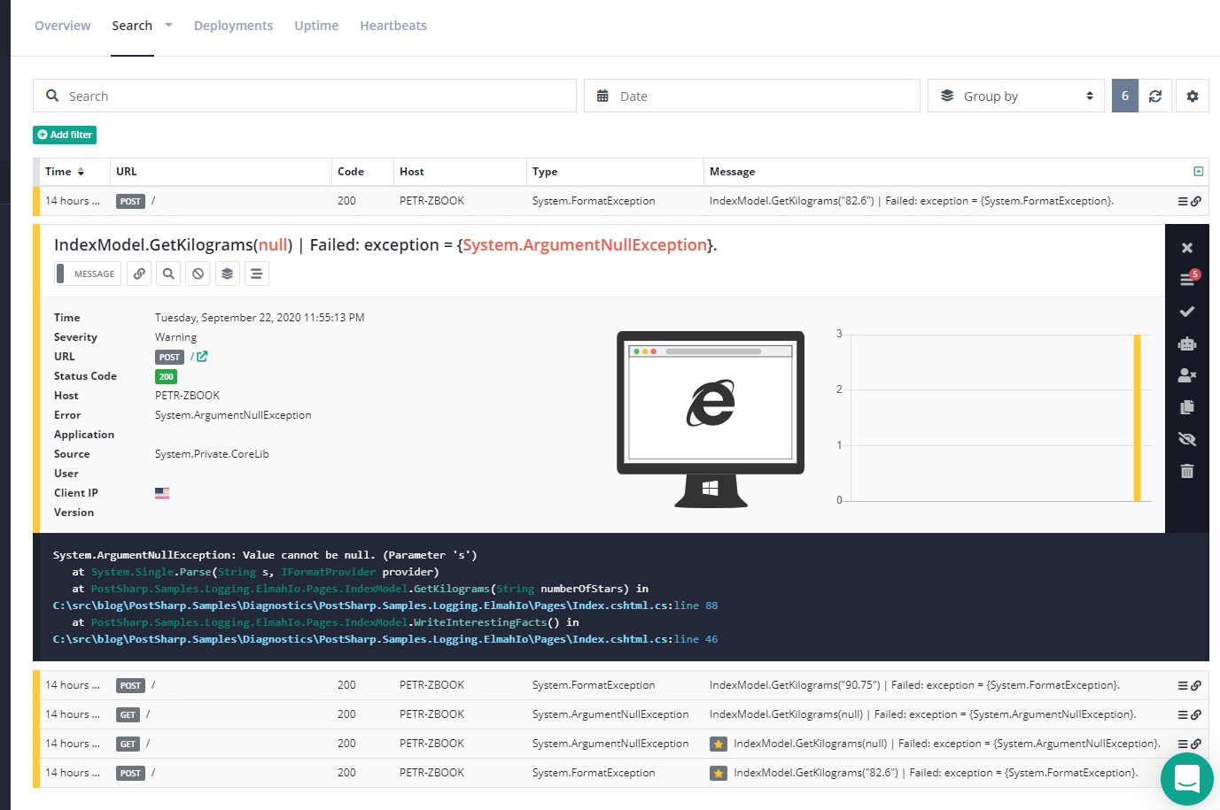Focus the Search input field

(305, 96)
